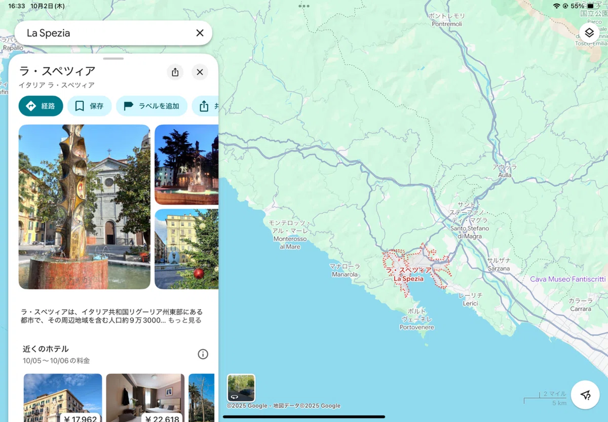Tap the Manarola map label
The width and height of the screenshot is (608, 422).
pos(345,271)
